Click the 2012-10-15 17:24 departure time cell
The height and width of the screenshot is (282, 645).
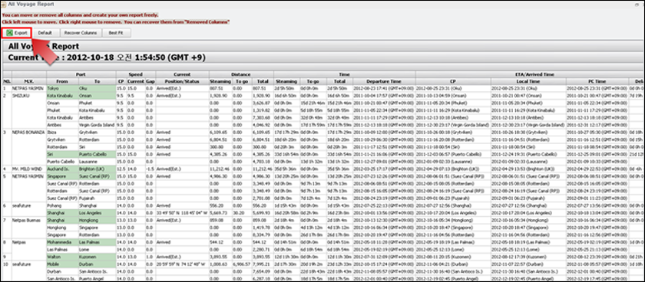pyautogui.click(x=384, y=264)
